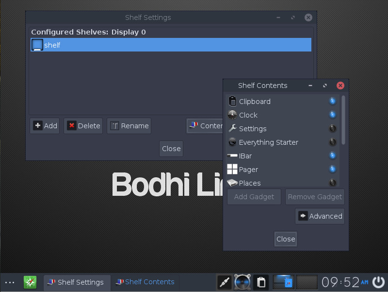
Task: Click the 09:52 AM clock on the shelf
Action: (x=345, y=282)
